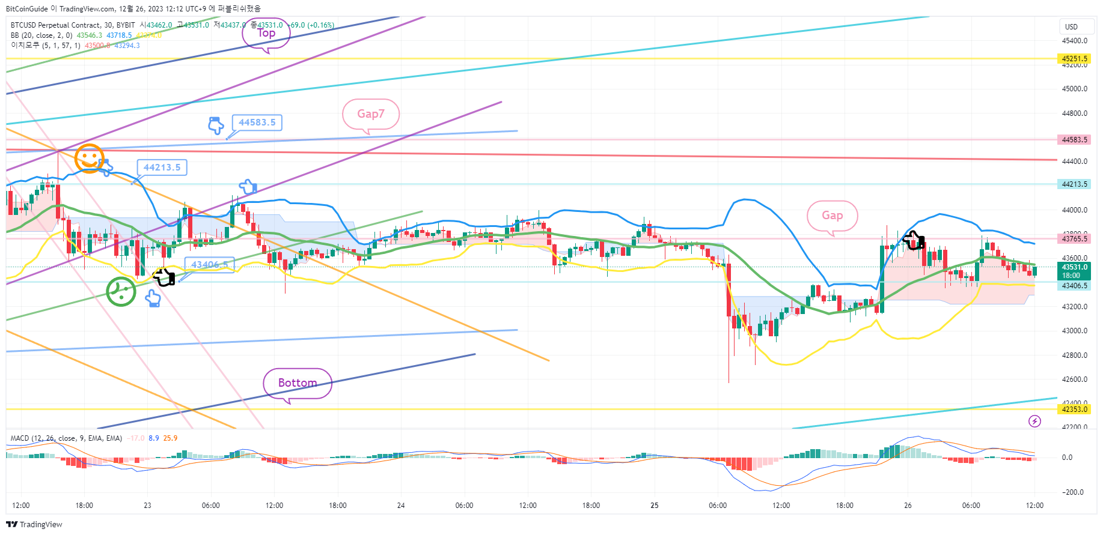Click date label 24 on time axis

coord(401,506)
